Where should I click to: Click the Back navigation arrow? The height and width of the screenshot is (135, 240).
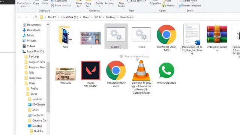[19, 17]
